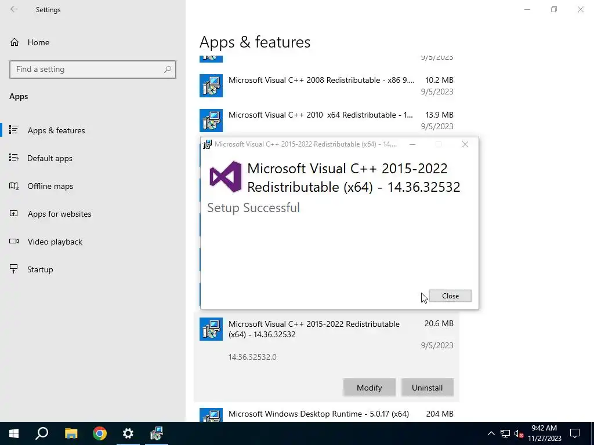
Task: Switch to installer taskbar icon
Action: pyautogui.click(x=156, y=433)
